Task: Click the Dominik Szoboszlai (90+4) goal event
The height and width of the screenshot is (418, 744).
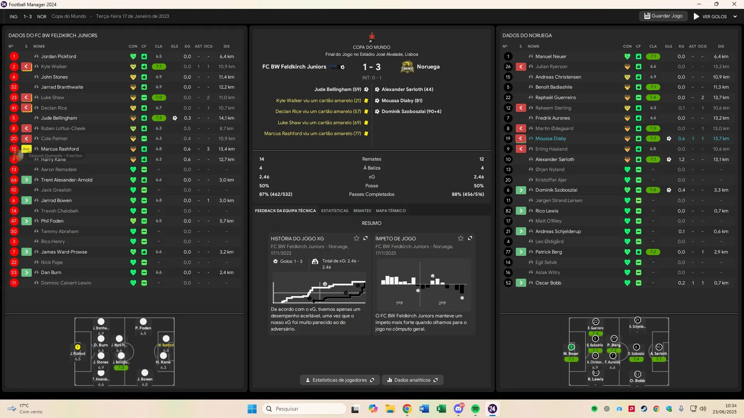Action: click(x=411, y=111)
